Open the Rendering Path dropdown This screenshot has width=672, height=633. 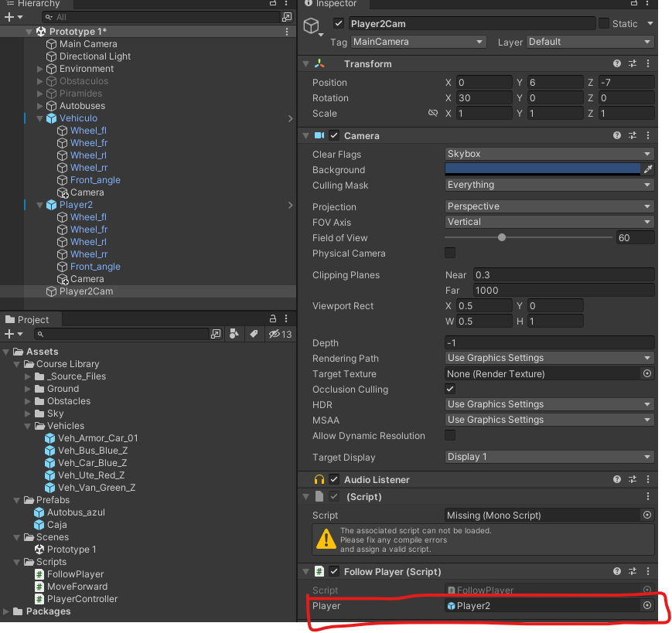[x=549, y=358]
